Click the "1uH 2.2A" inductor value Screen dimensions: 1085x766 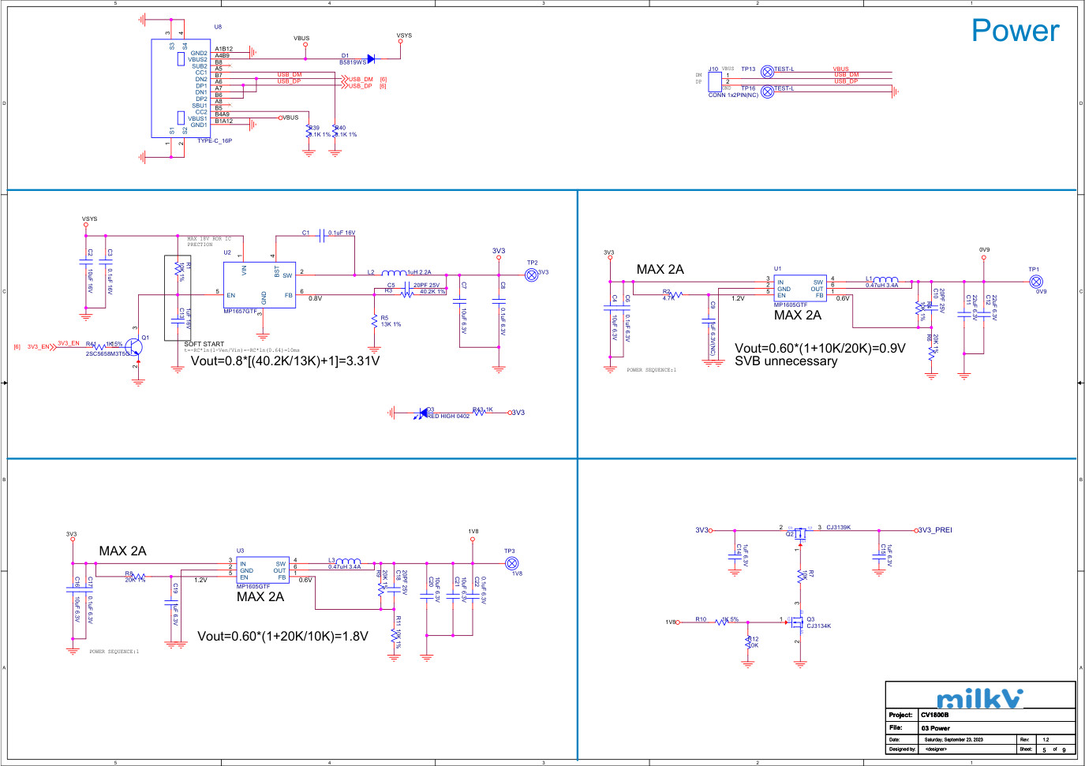419,272
